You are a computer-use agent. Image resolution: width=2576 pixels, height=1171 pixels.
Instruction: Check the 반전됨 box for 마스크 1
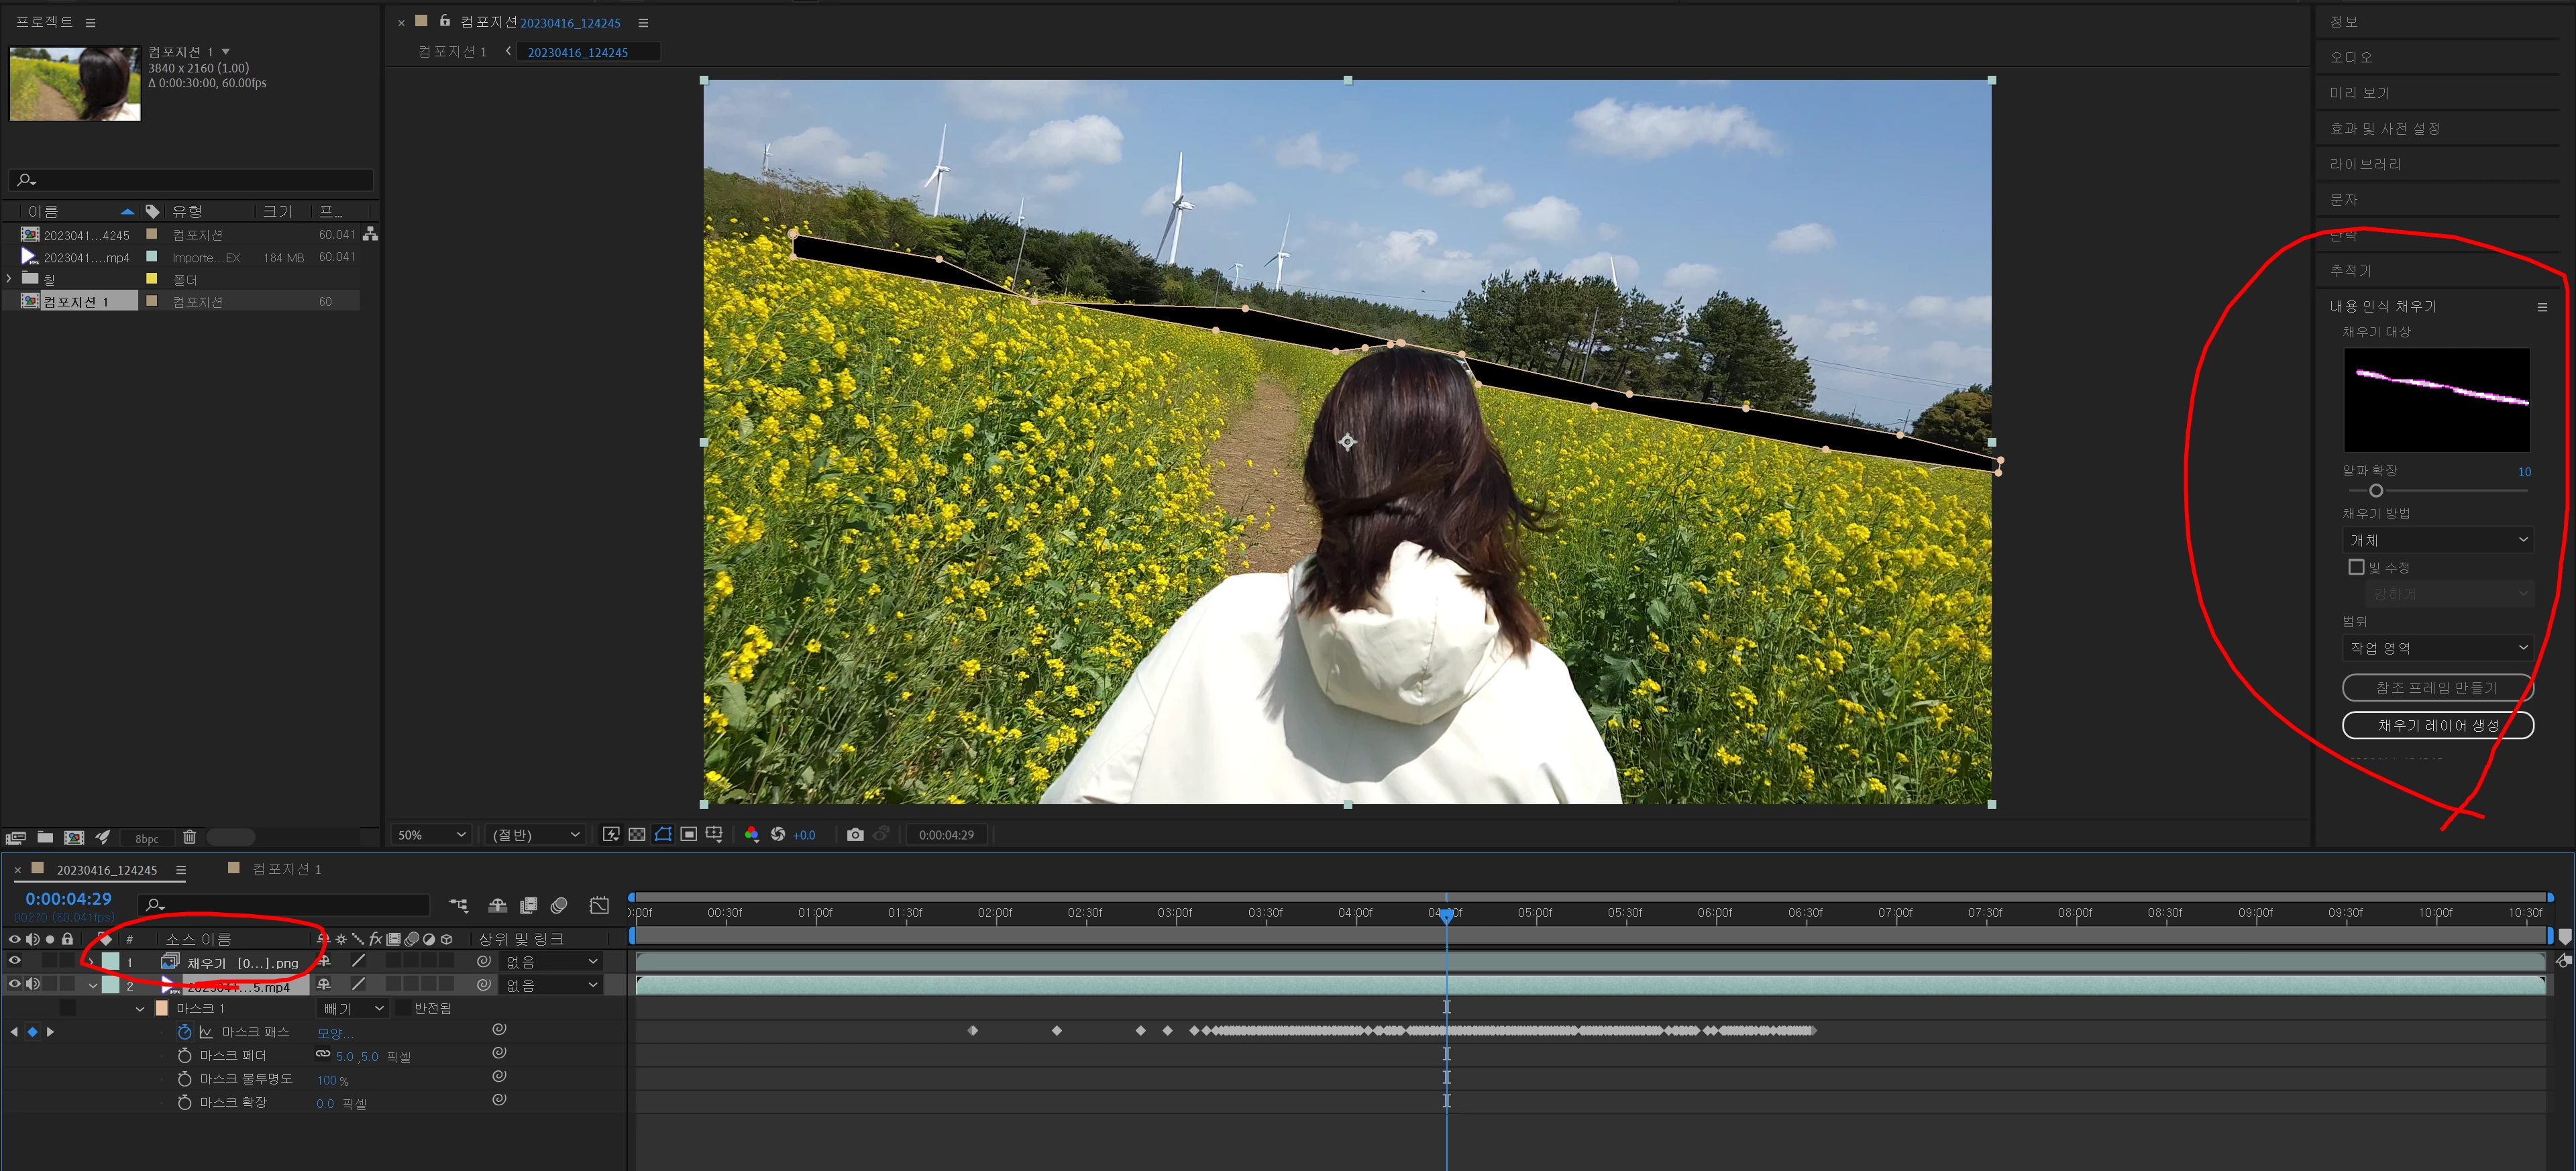coord(403,1008)
